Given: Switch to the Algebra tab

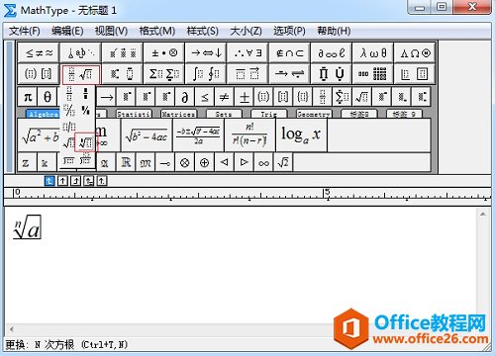Looking at the screenshot, I should click(43, 114).
